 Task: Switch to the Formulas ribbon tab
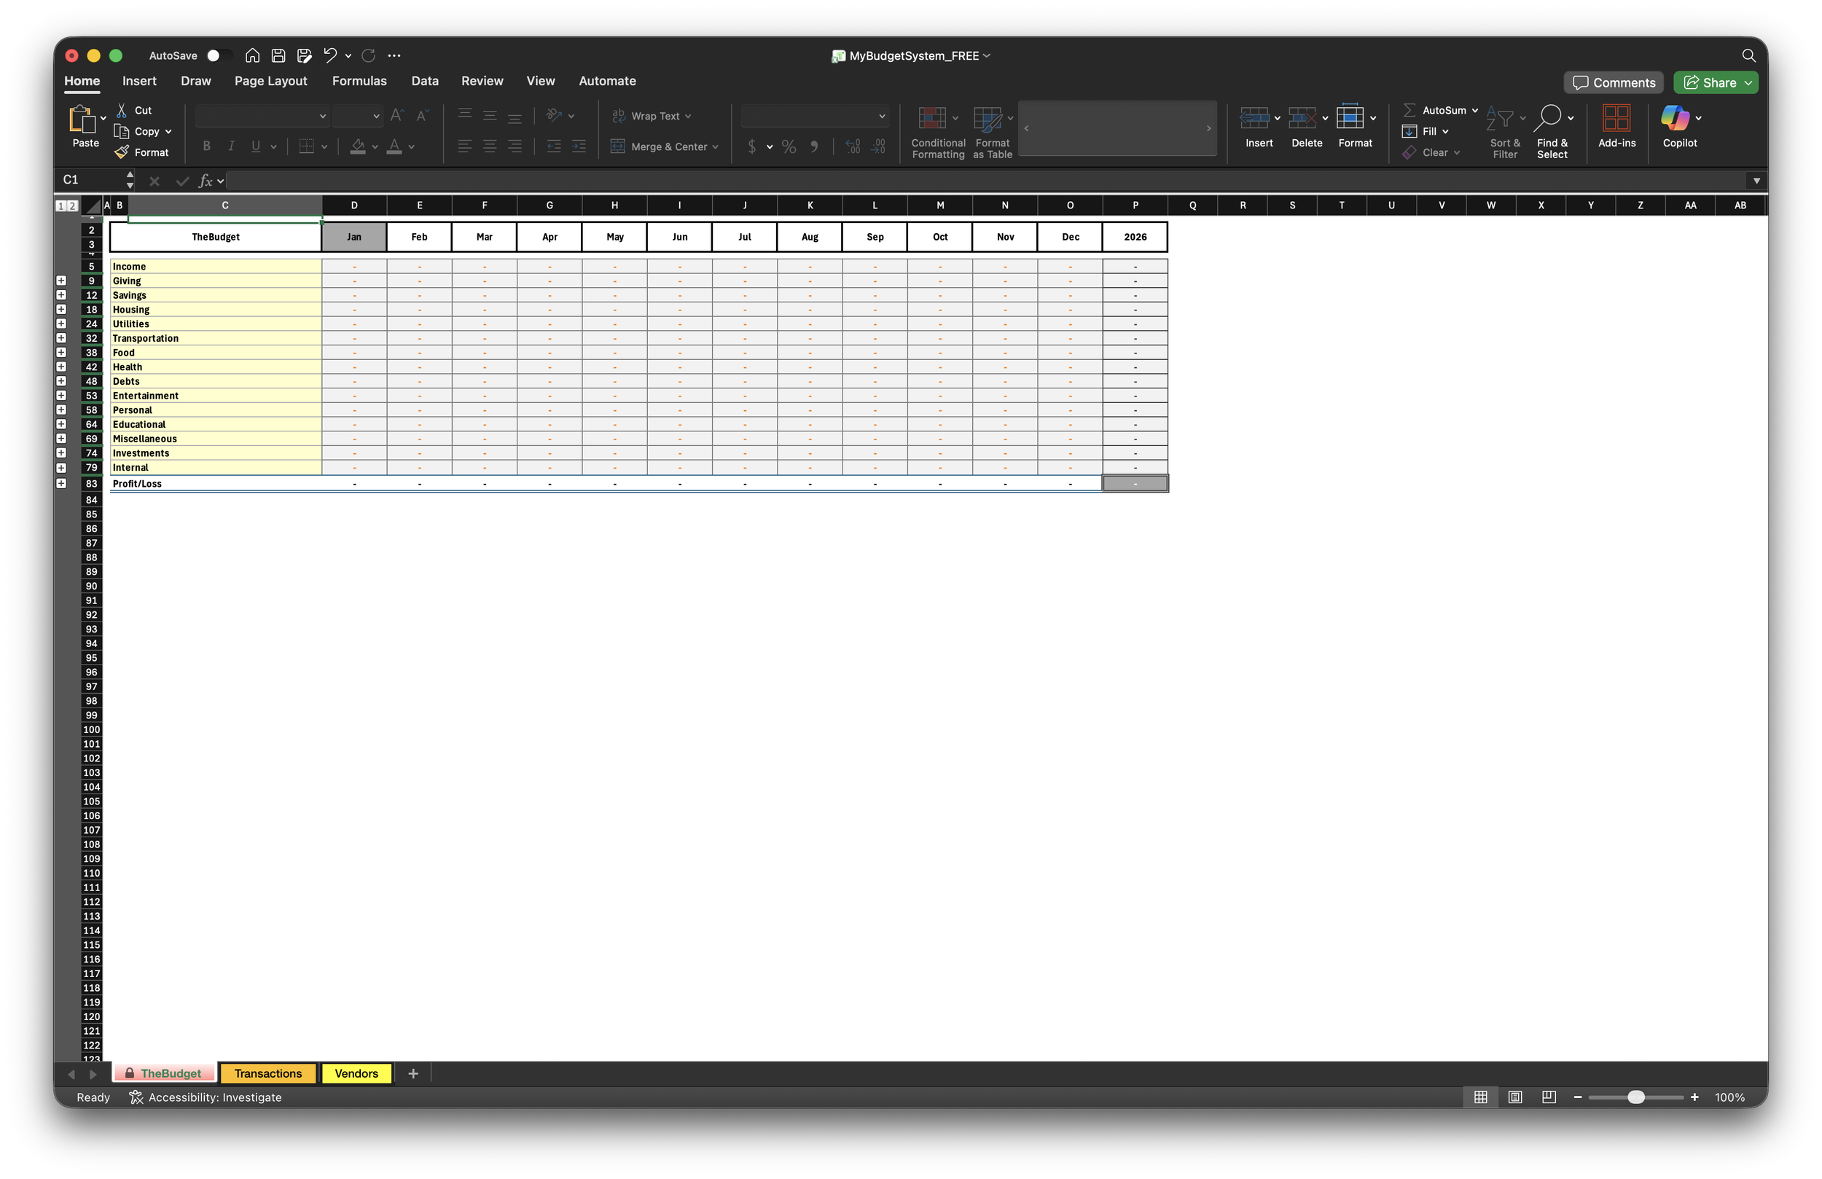click(359, 80)
